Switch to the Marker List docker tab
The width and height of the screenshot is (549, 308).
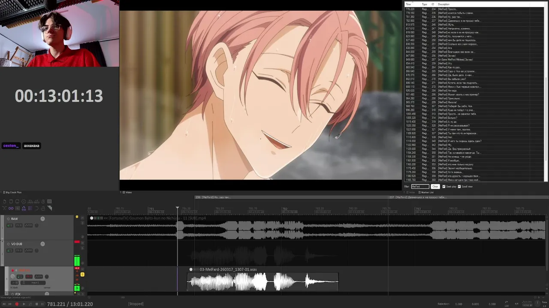tap(425, 192)
